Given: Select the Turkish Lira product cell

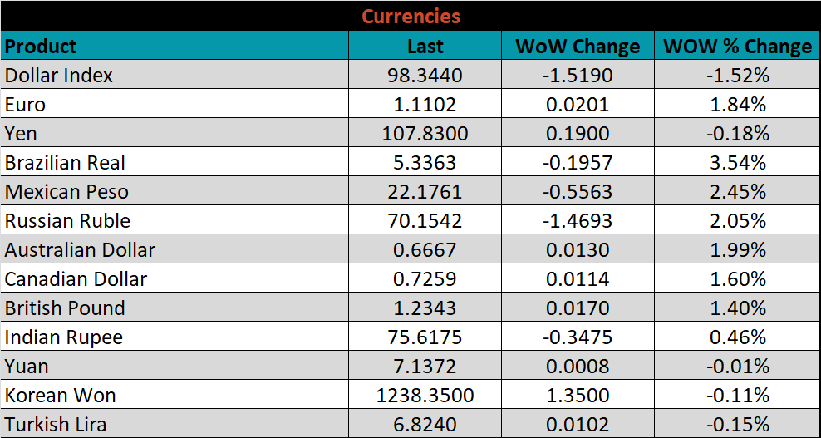Looking at the screenshot, I should pos(56,425).
